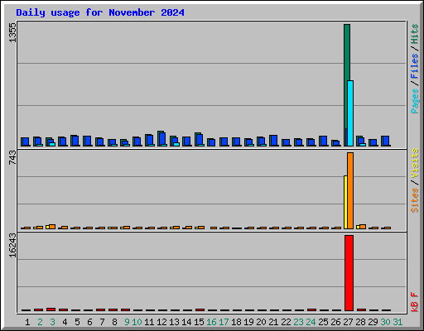This screenshot has width=424, height=331.
Task: Click the 'KB F' legend label
Action: click(x=414, y=302)
